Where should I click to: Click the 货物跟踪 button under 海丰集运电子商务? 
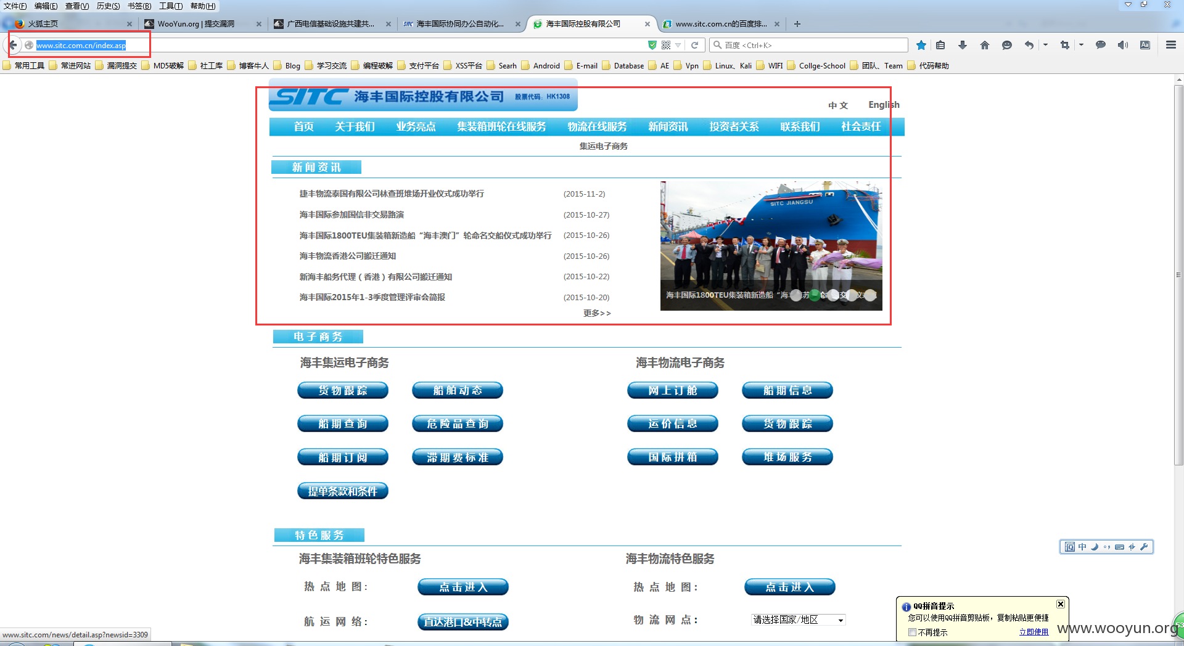coord(343,390)
